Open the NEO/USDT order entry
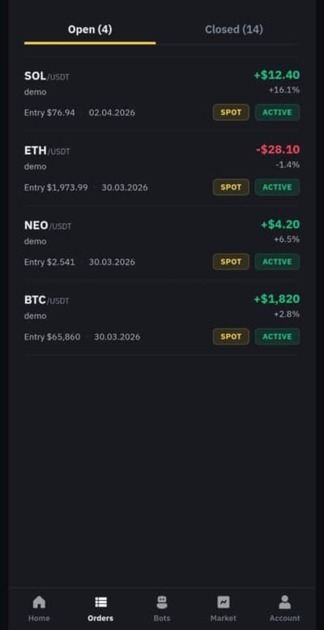 (162, 242)
